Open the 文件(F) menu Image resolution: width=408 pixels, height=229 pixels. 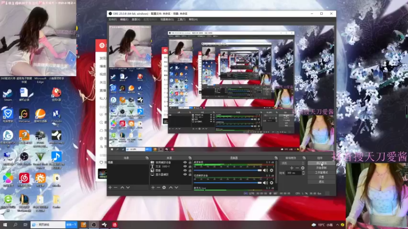click(112, 19)
